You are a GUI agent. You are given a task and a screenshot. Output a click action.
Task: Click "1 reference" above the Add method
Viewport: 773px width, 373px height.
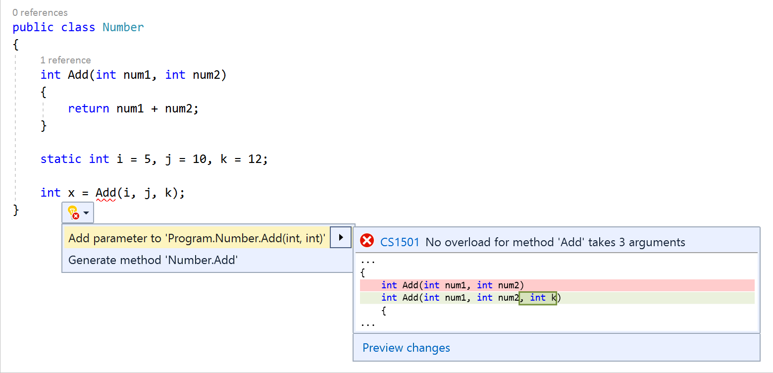click(65, 60)
